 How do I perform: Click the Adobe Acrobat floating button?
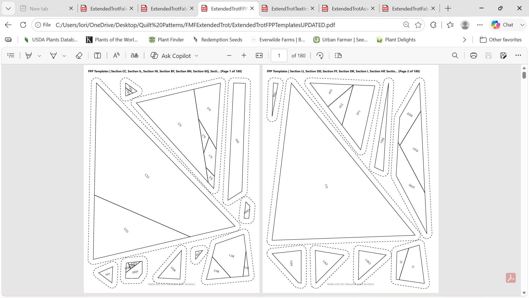511,278
